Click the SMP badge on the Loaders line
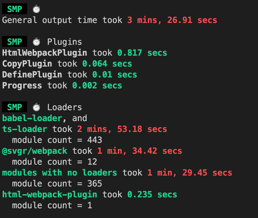 point(14,107)
